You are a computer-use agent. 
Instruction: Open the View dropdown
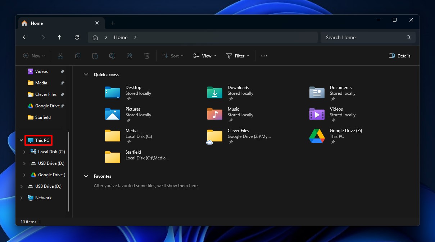pos(204,56)
